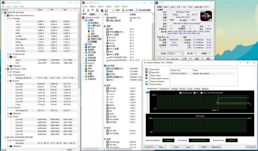Image resolution: width=258 pixels, height=151 pixels.
Task: Open stability test Preferences
Action: pos(216,147)
